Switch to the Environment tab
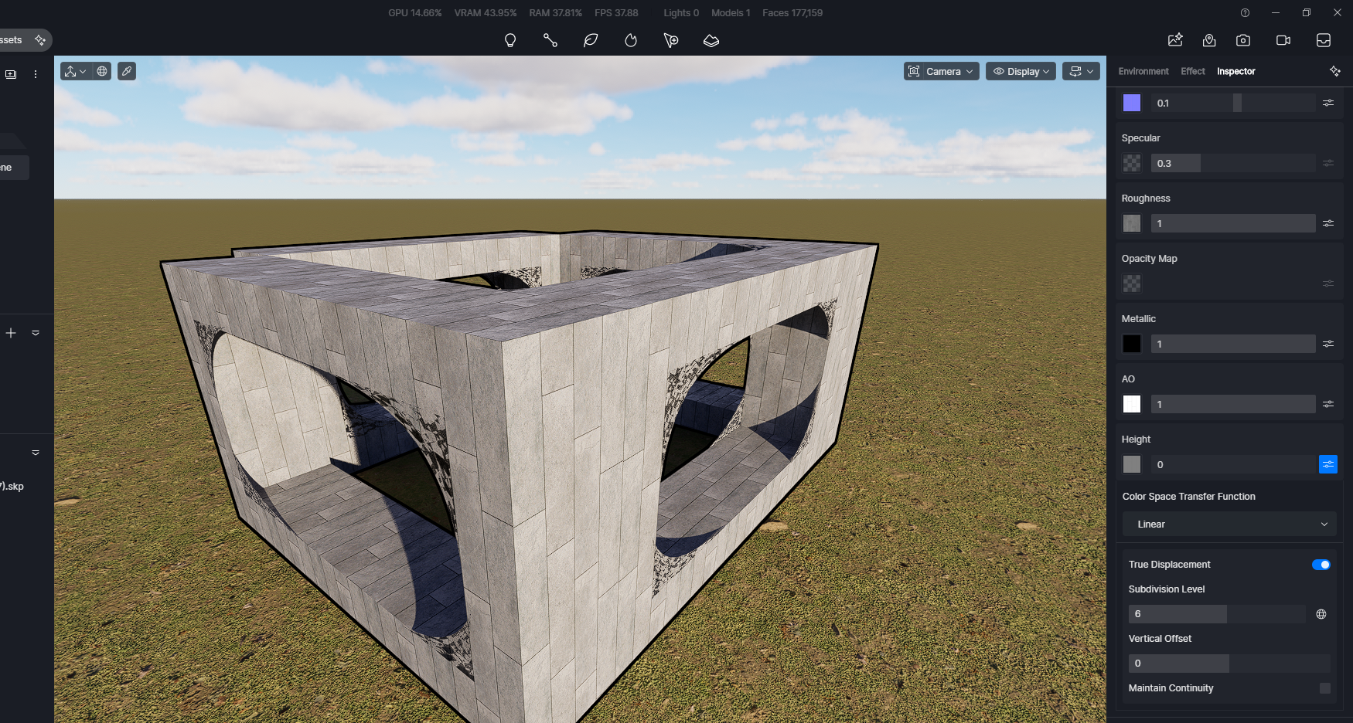The width and height of the screenshot is (1353, 723). point(1143,71)
